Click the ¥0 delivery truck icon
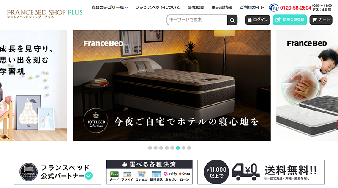The height and width of the screenshot is (188, 338). coord(245,172)
